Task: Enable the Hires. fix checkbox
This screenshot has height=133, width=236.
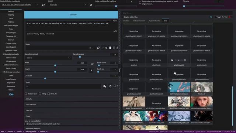Action: click(x=49, y=94)
